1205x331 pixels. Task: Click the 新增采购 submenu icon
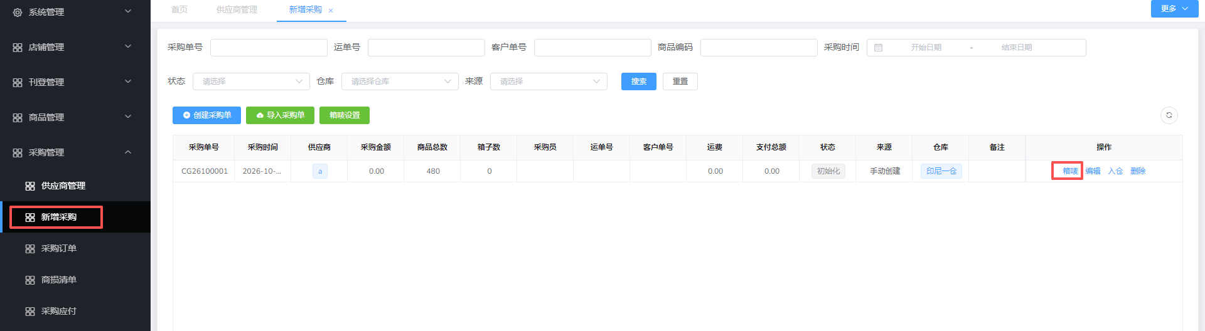point(30,218)
